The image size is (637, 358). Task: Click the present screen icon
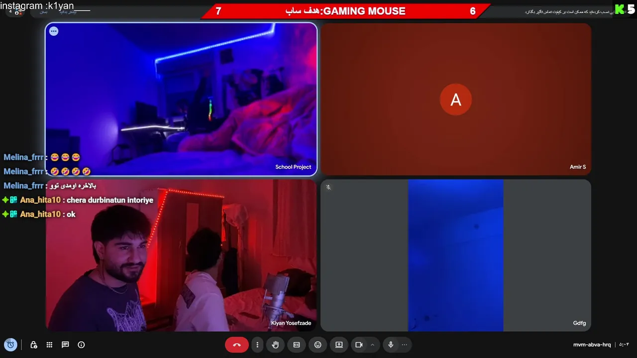(x=339, y=345)
